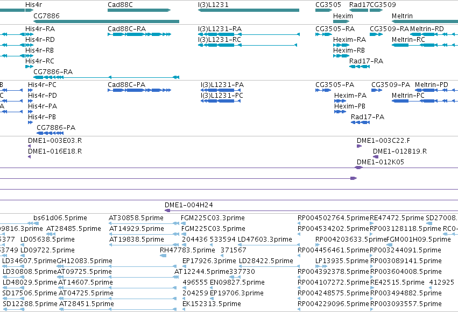Click the His4r gene label
Screen dimensions: 458x312
[x=33, y=5]
